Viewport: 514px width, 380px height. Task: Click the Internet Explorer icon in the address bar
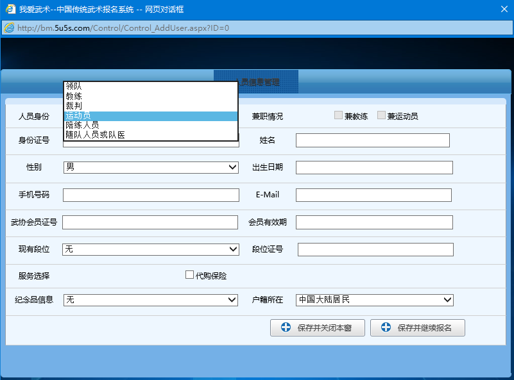(8, 28)
